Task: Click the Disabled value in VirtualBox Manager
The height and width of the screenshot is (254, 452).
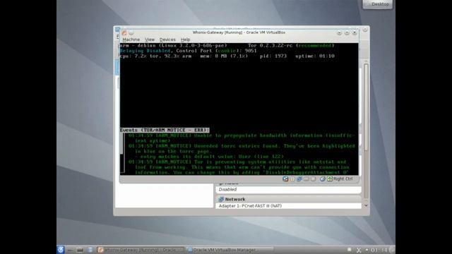Action: click(x=227, y=190)
